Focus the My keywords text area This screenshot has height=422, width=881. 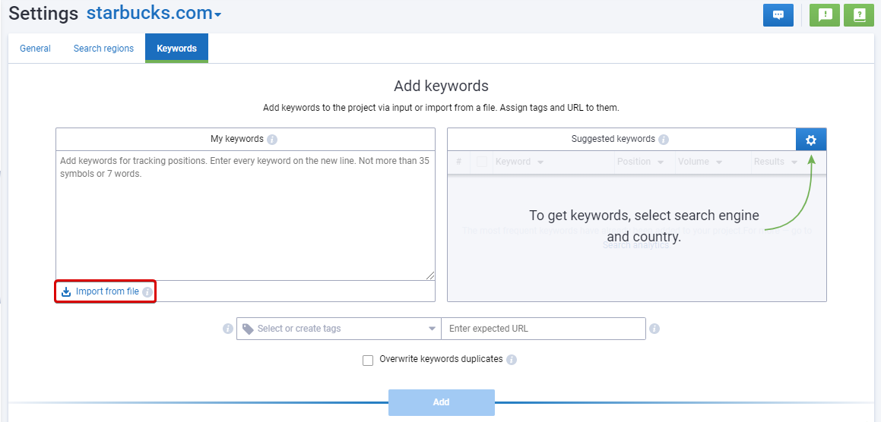tap(246, 216)
